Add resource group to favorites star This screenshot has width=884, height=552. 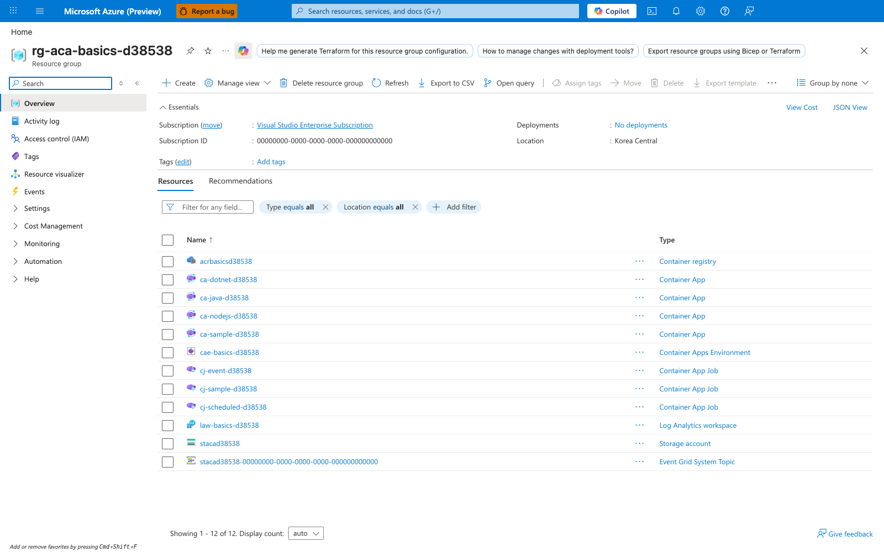click(x=208, y=51)
